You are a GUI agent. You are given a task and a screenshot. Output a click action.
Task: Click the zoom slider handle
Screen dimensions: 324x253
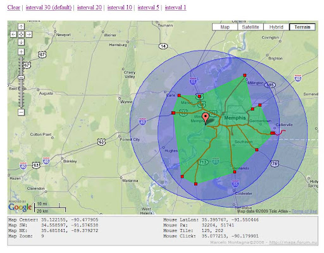click(21, 78)
